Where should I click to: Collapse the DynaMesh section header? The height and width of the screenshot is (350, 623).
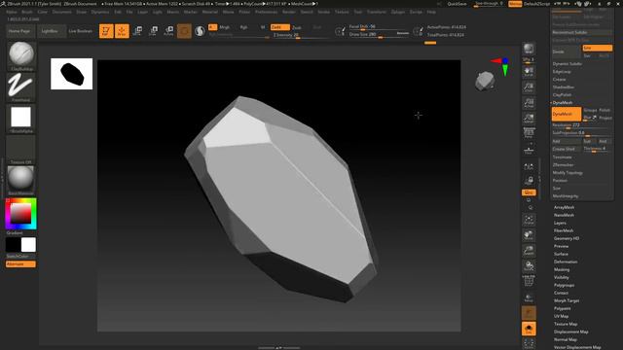point(563,102)
